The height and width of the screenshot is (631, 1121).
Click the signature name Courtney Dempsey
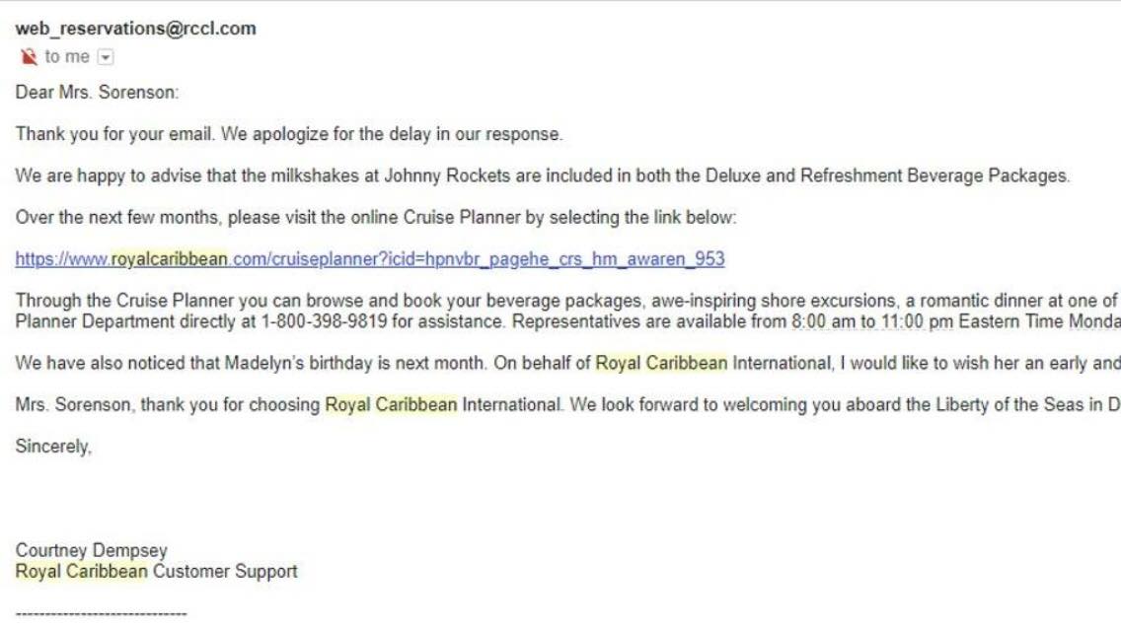tap(92, 550)
